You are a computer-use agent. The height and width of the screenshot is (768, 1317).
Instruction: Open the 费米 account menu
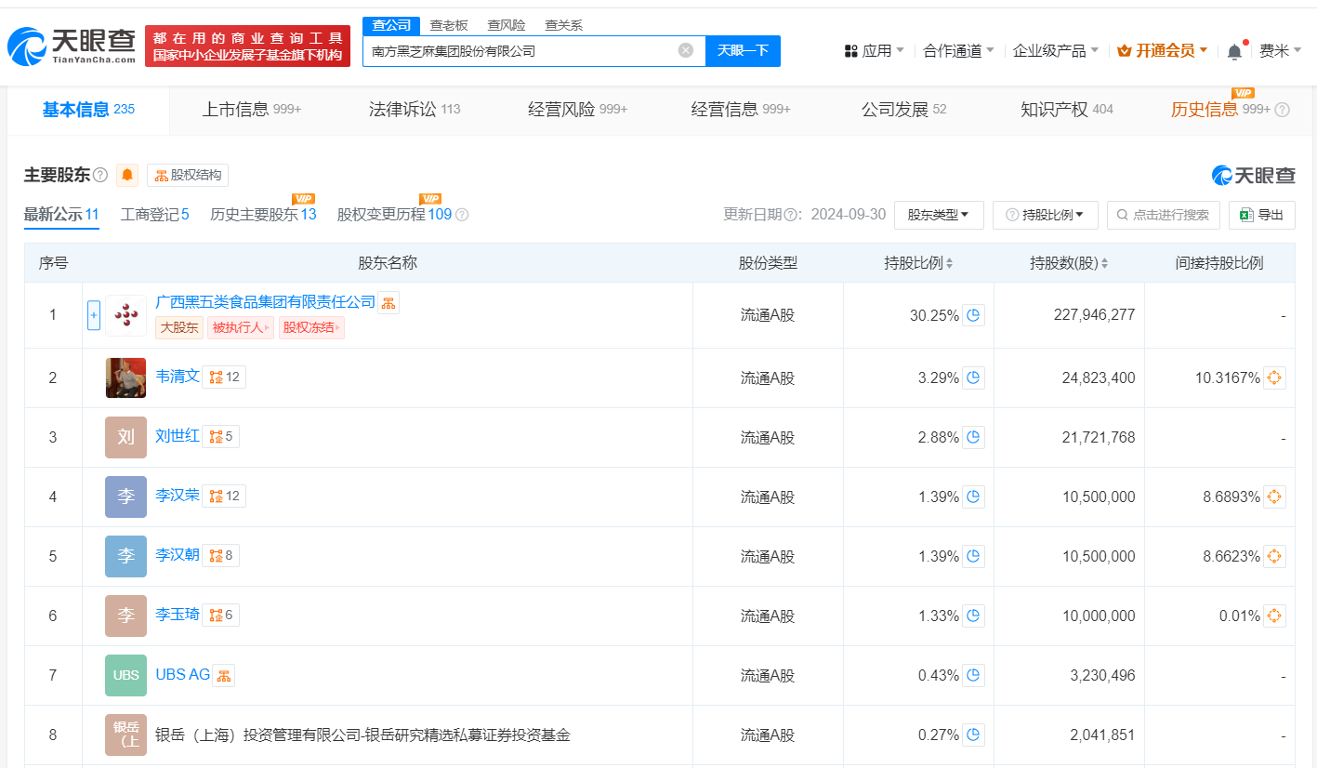(1280, 51)
